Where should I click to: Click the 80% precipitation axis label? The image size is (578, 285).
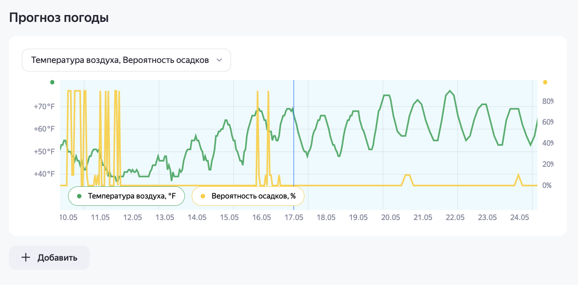point(548,101)
